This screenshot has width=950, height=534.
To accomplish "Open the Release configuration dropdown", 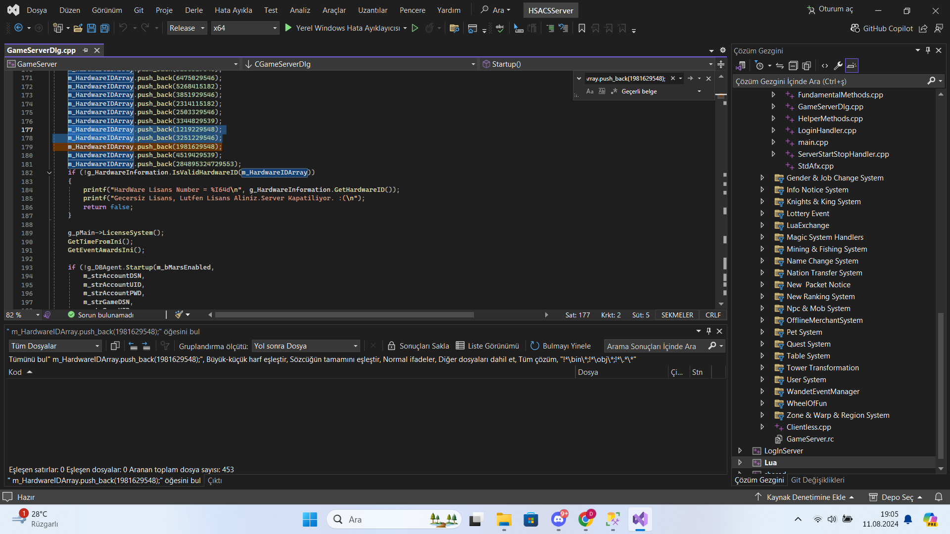I will coord(187,28).
